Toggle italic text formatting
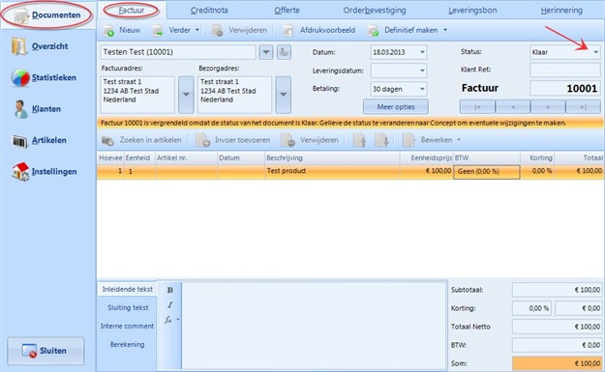 click(169, 305)
